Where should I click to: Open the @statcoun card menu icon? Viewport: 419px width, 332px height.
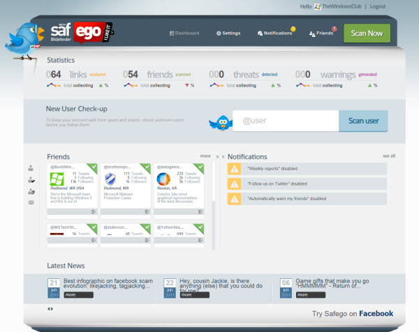point(147,240)
